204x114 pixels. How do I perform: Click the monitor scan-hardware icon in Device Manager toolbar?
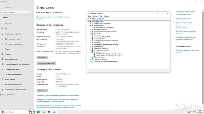coord(103,19)
